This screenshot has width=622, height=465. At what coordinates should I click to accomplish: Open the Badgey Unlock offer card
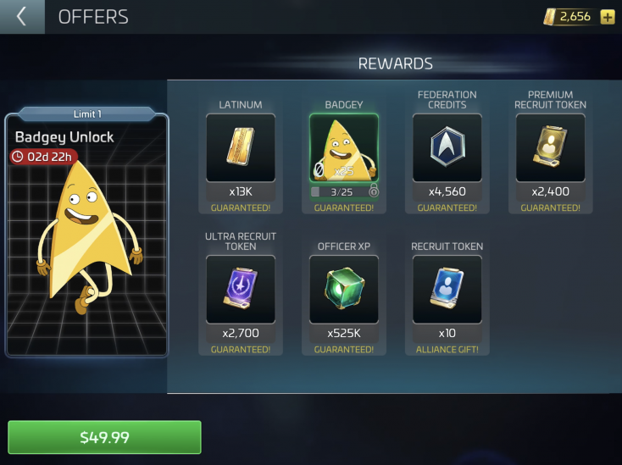pyautogui.click(x=87, y=232)
